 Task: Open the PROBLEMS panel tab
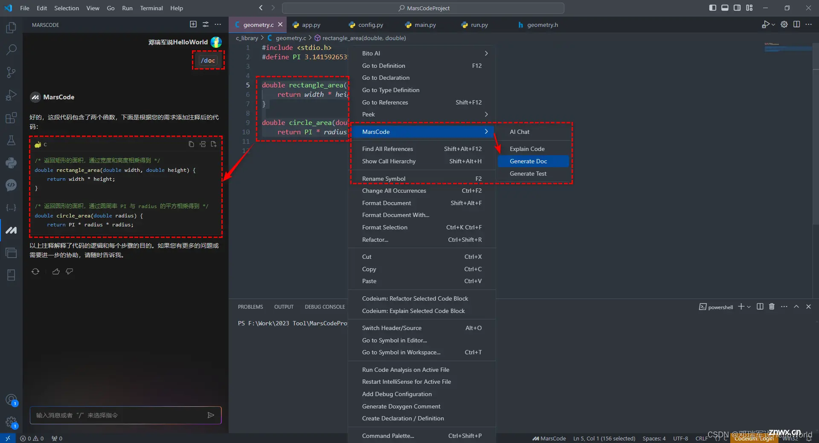click(250, 307)
